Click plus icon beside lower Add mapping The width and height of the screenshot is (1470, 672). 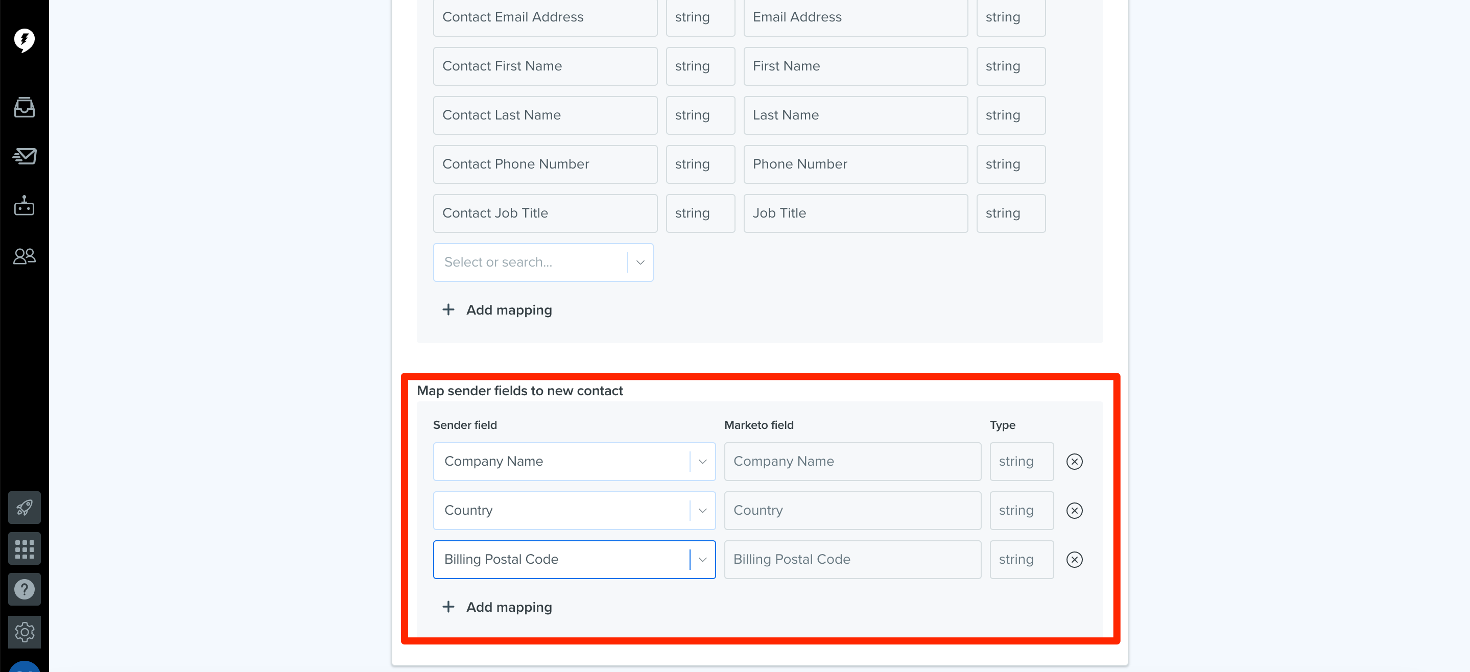click(448, 607)
